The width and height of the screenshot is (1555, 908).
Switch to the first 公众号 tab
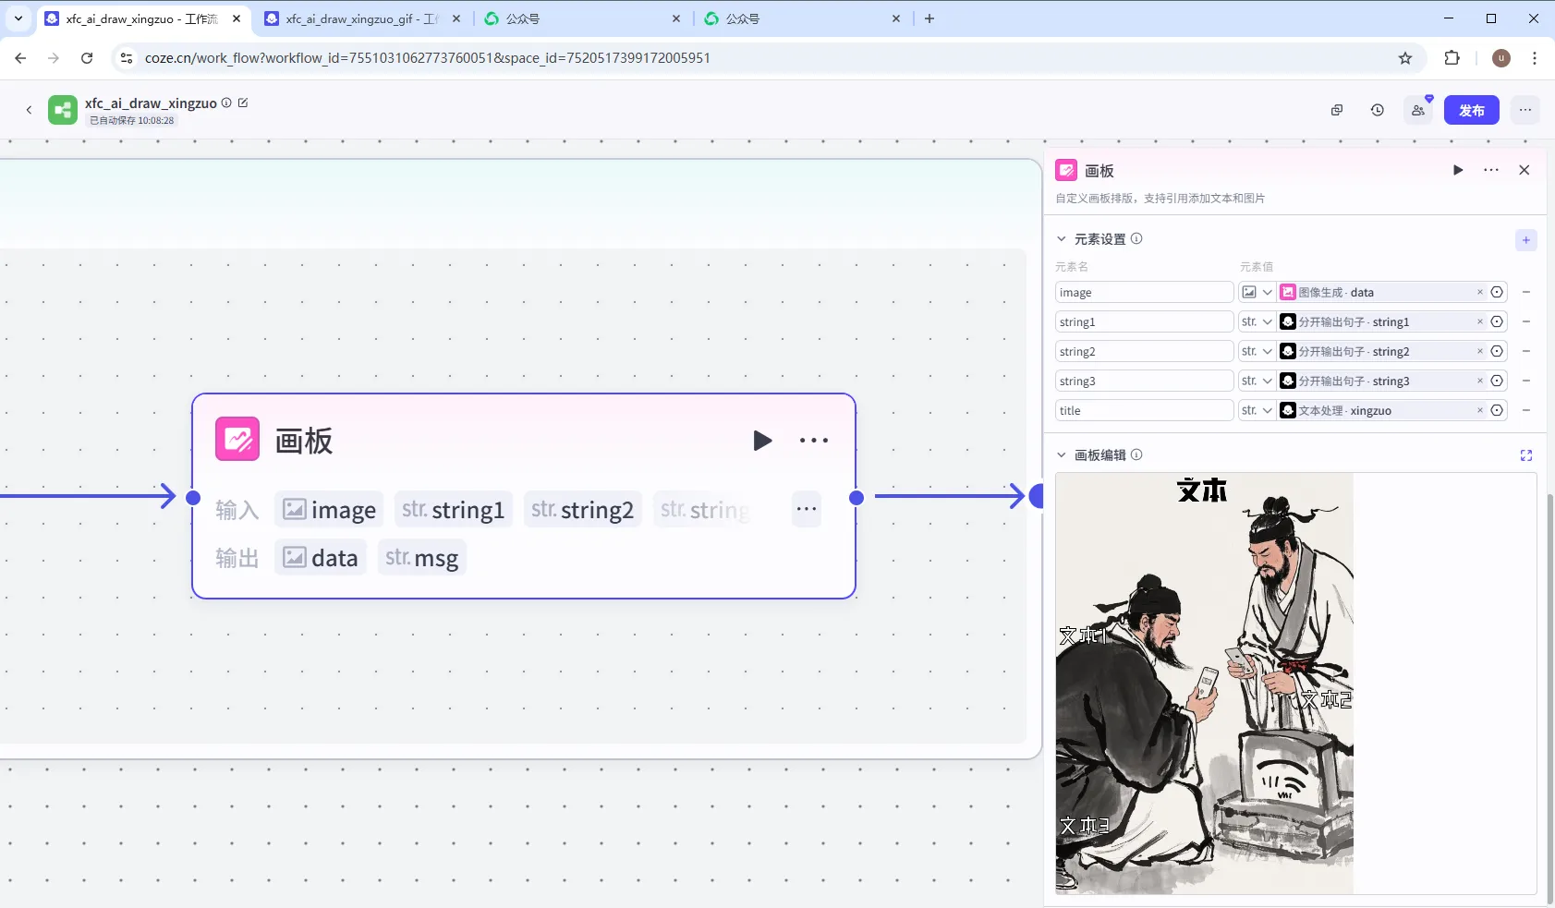(x=582, y=18)
